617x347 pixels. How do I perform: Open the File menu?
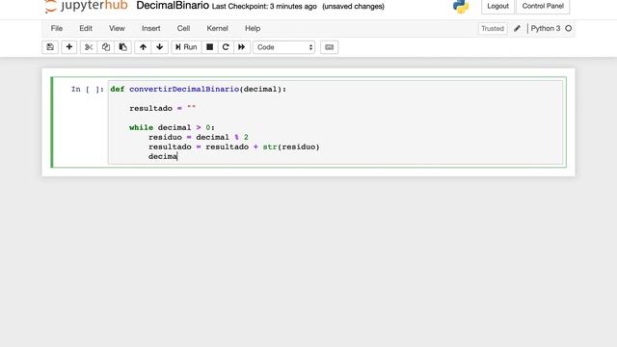click(57, 28)
